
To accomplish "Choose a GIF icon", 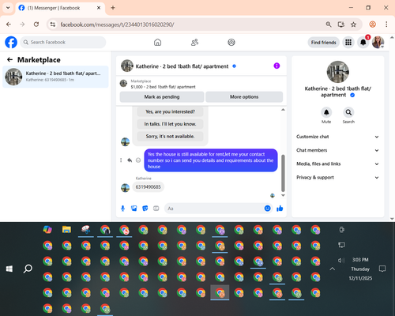I will click(x=156, y=209).
